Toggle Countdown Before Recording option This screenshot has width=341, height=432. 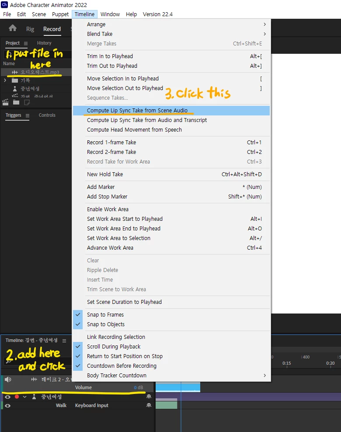pyautogui.click(x=171, y=366)
